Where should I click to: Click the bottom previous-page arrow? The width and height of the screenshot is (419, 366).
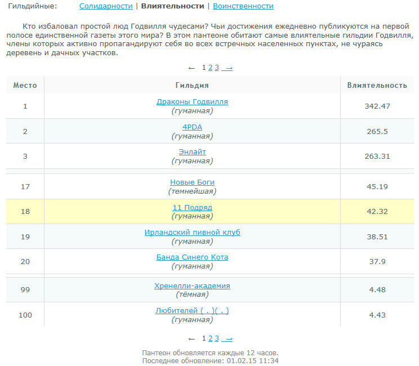coord(191,339)
